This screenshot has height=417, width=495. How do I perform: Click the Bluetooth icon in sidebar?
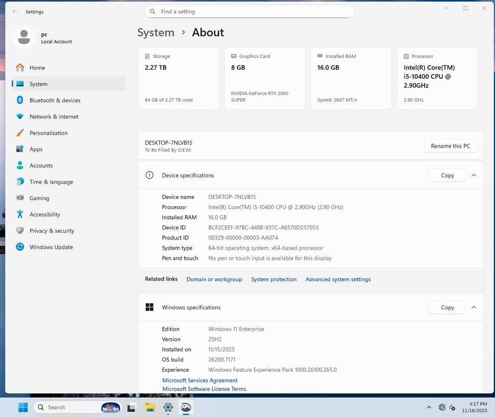tap(20, 100)
